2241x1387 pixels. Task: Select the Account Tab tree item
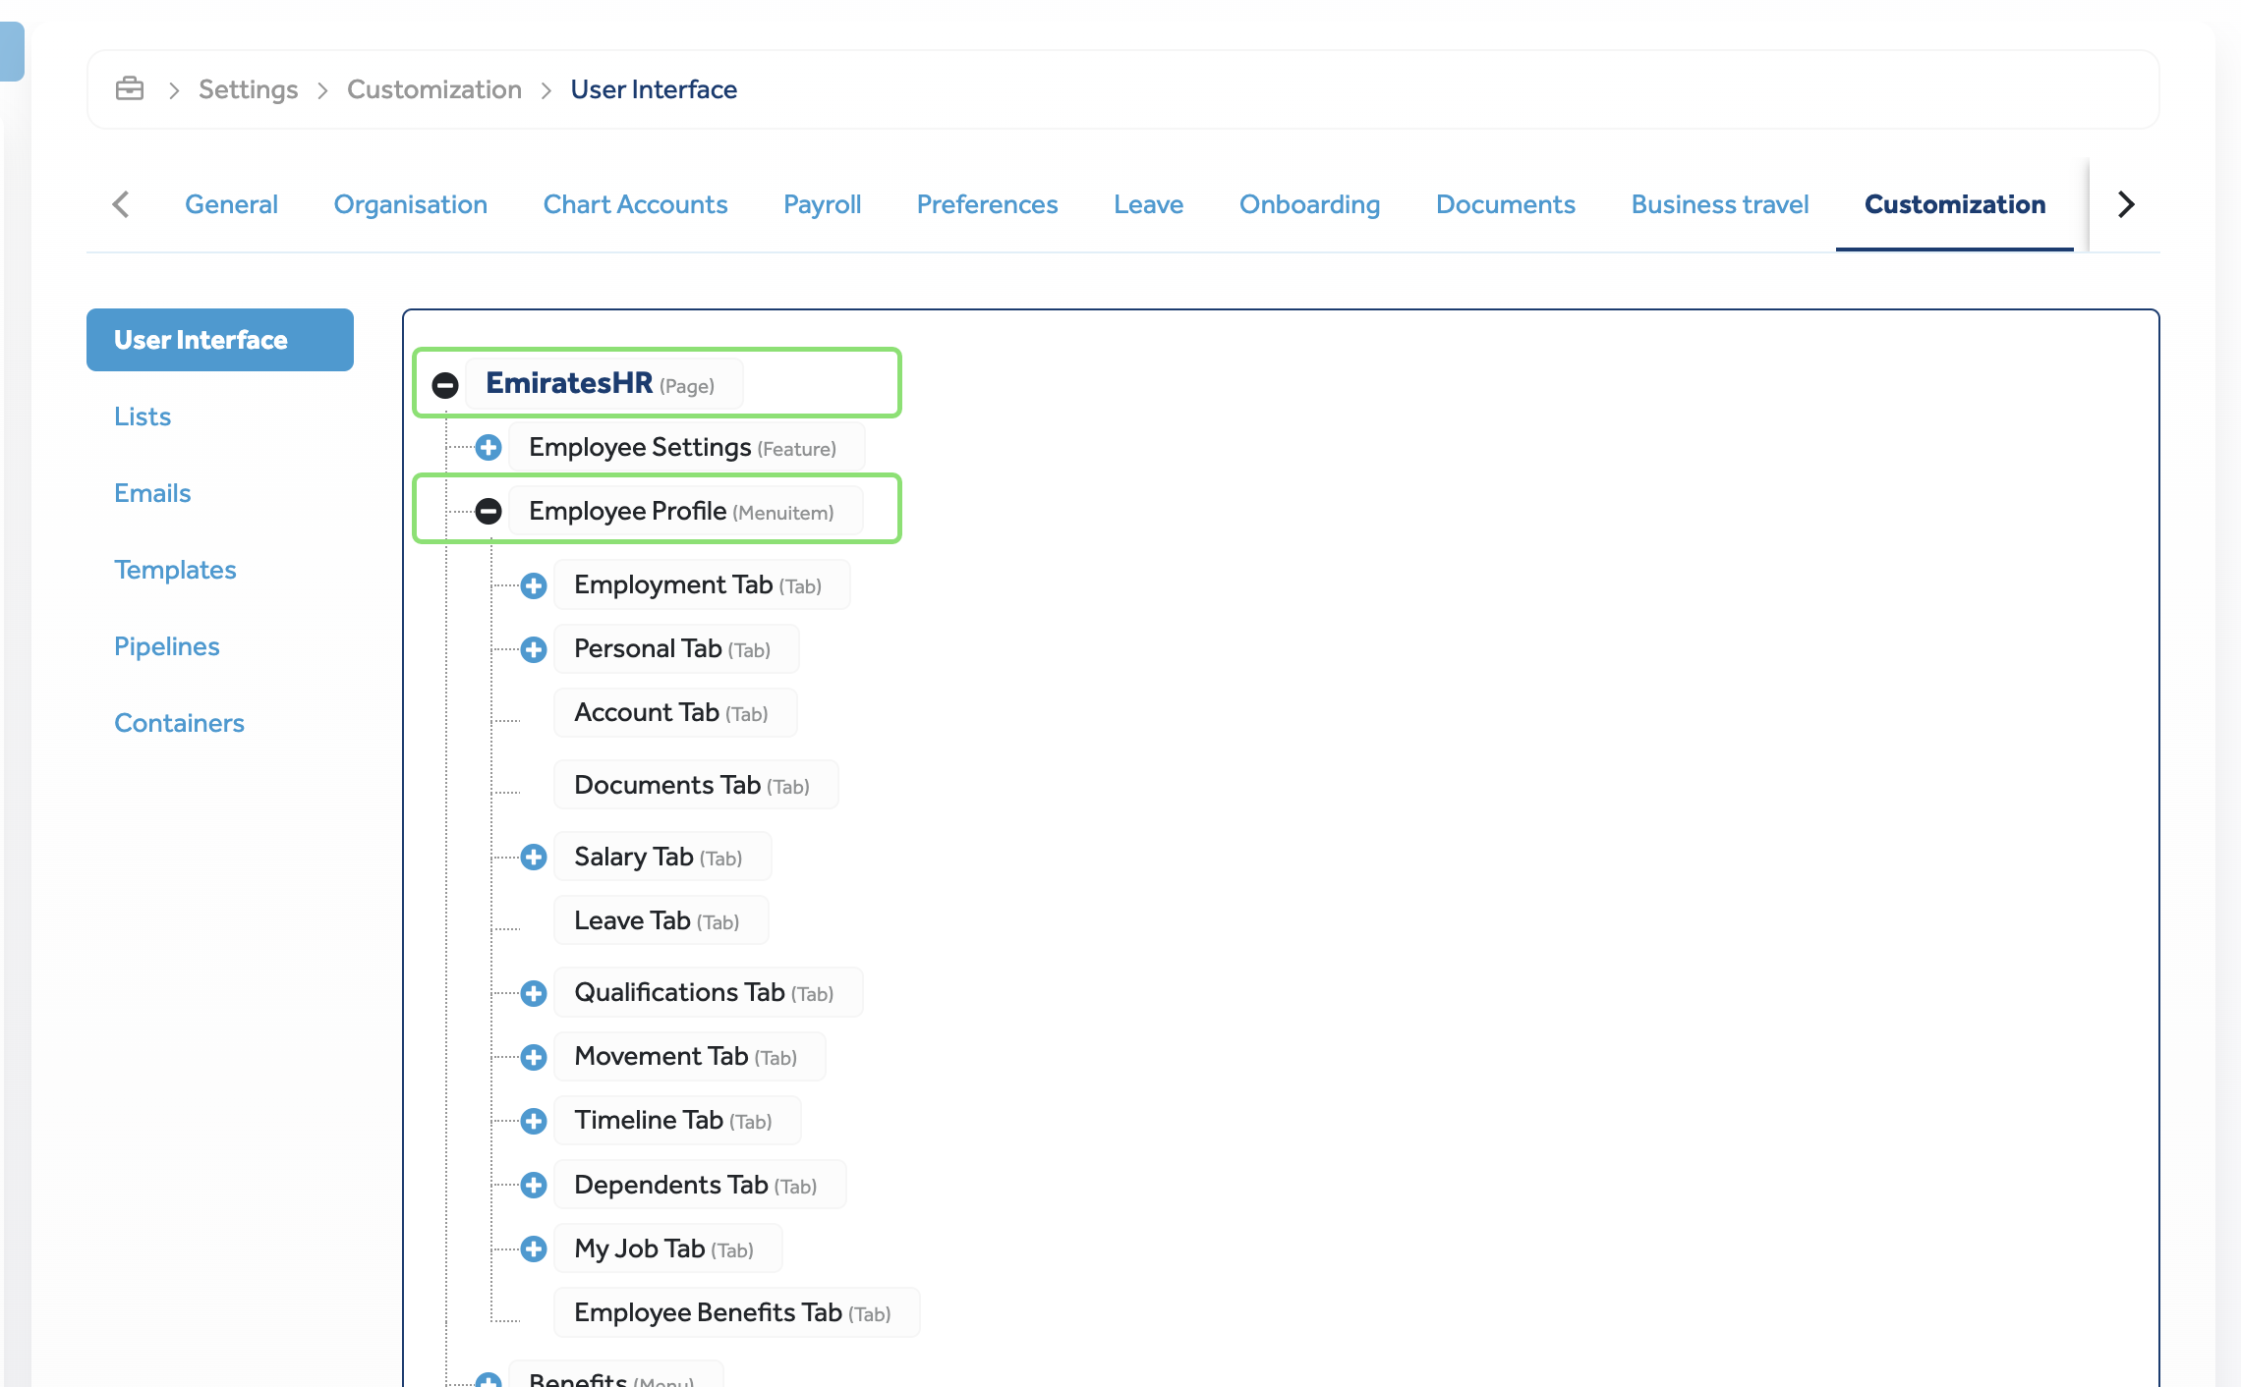[674, 712]
